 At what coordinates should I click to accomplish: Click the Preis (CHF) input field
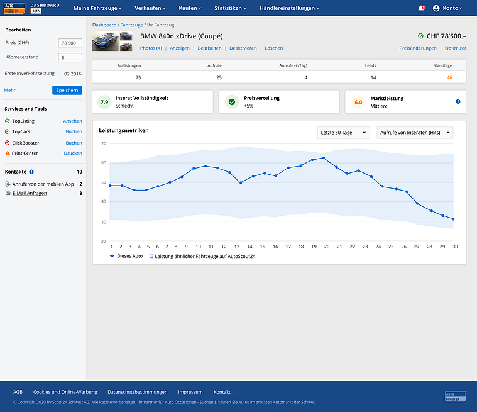(x=70, y=43)
